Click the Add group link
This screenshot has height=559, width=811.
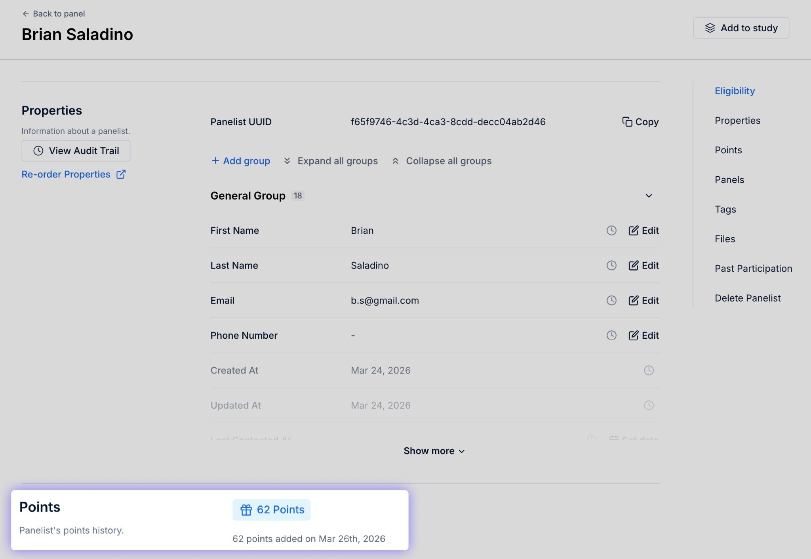pos(240,161)
